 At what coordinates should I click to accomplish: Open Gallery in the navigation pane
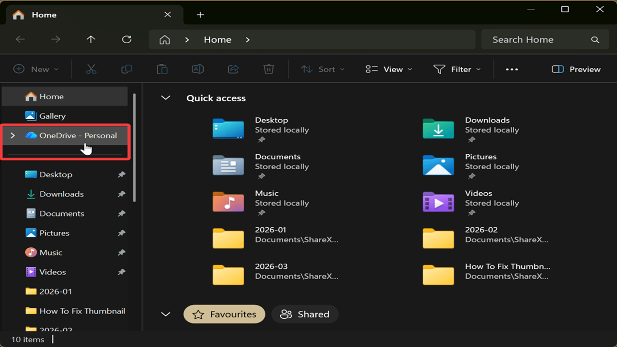(x=52, y=116)
